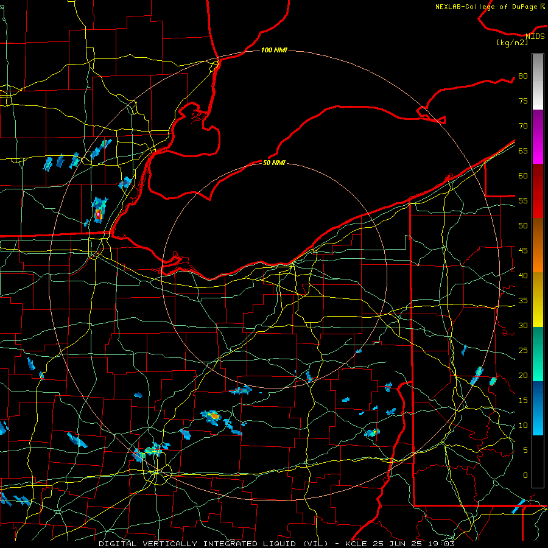Click the legend value 5
The width and height of the screenshot is (548, 548).
pos(525,450)
